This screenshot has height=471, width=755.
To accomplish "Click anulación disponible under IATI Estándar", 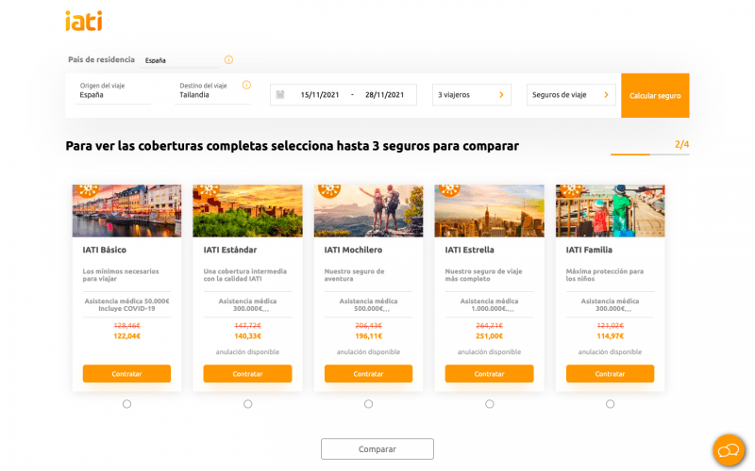I will pos(247,351).
